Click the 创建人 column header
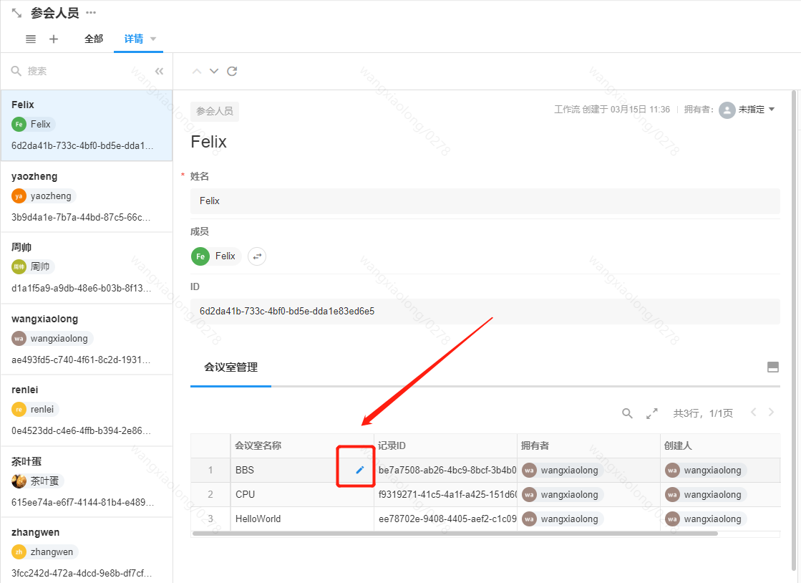The height and width of the screenshot is (583, 801). (720, 445)
